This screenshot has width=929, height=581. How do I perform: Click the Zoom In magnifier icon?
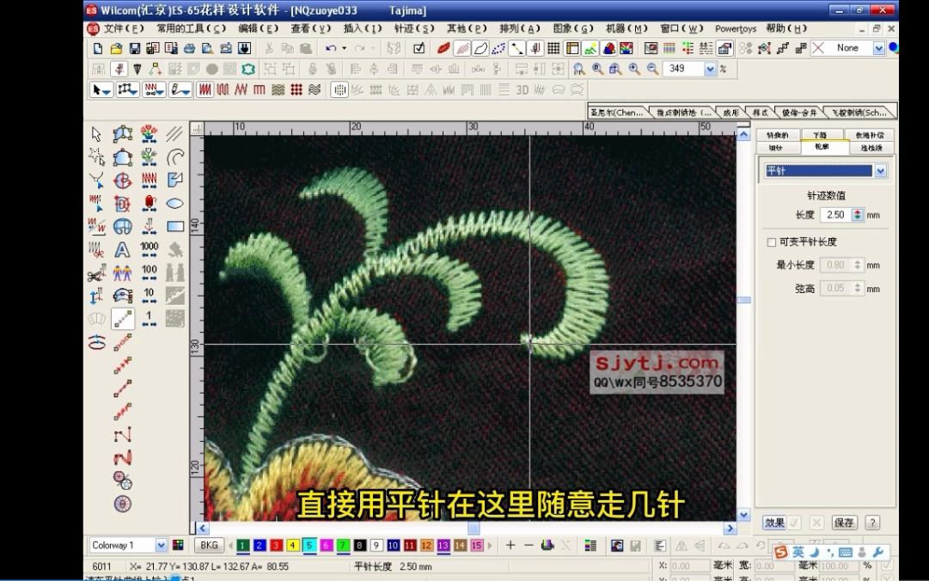click(633, 69)
